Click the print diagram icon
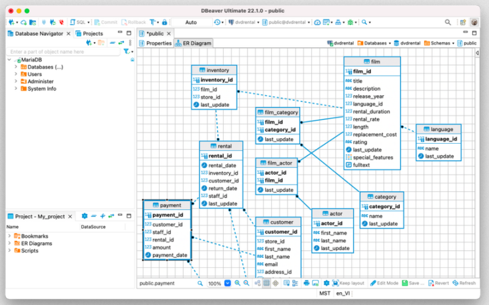Image resolution: width=489 pixels, height=305 pixels. tap(305, 284)
